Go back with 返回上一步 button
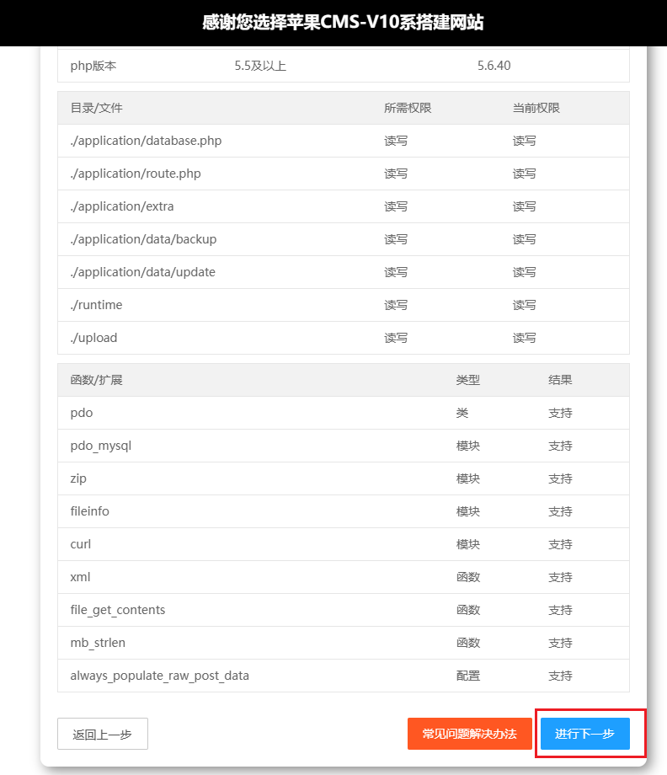667x775 pixels. 103,734
